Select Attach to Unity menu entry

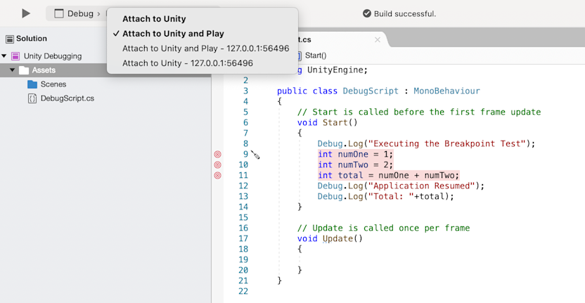tap(154, 19)
